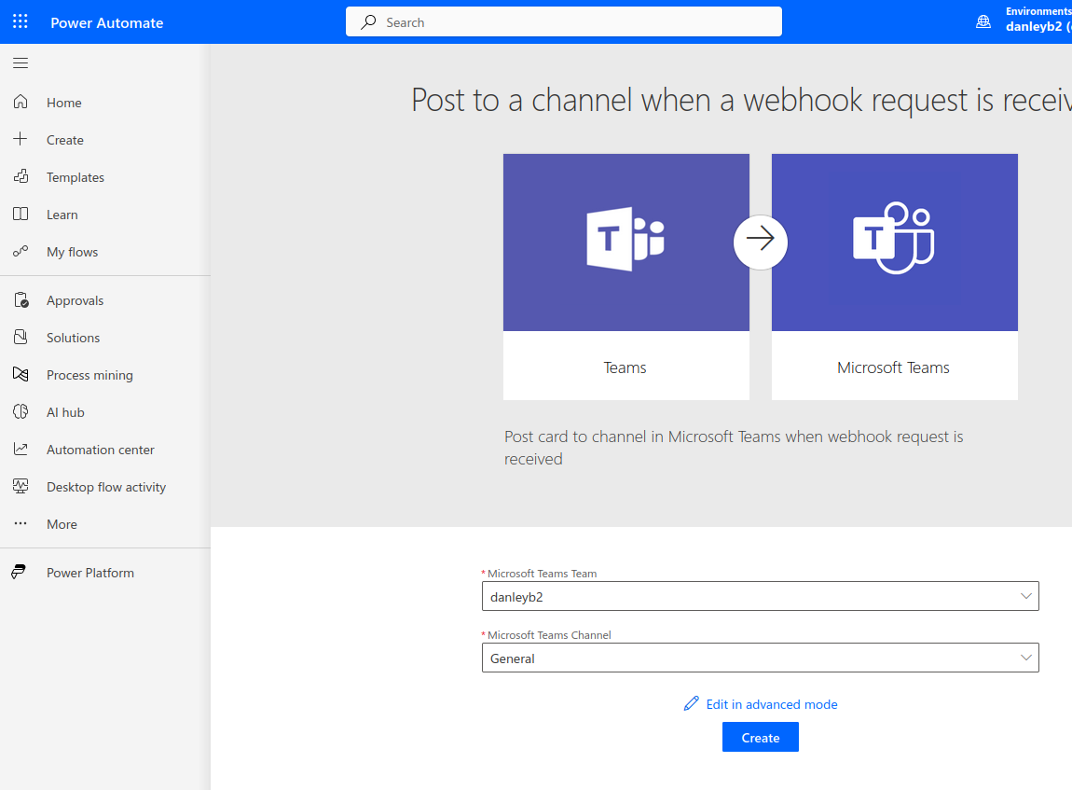Click the Power Platform icon

[x=20, y=573]
